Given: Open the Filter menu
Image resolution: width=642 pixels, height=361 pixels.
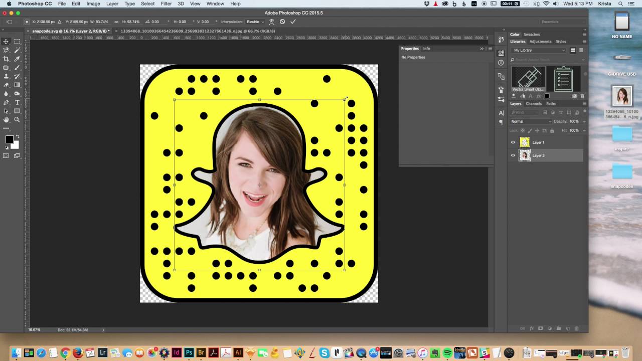Looking at the screenshot, I should pyautogui.click(x=166, y=4).
